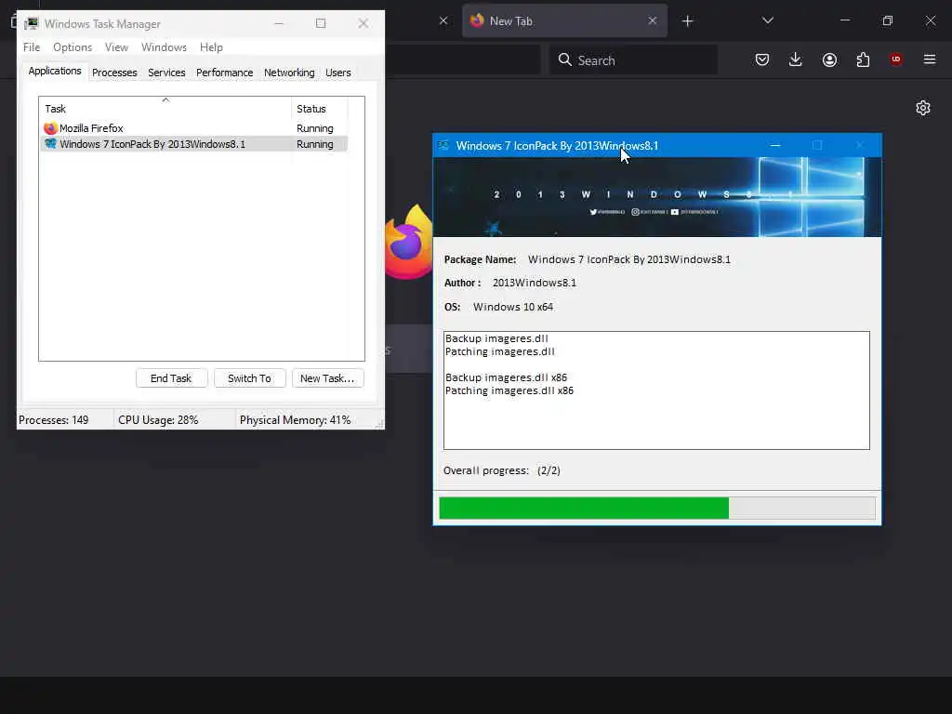This screenshot has height=714, width=952.
Task: Click Backup imageres.dll first log line
Action: pyautogui.click(x=496, y=338)
